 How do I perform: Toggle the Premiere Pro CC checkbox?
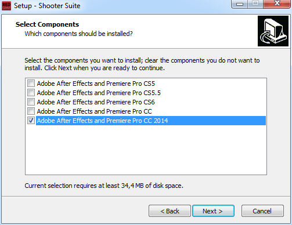point(31,111)
